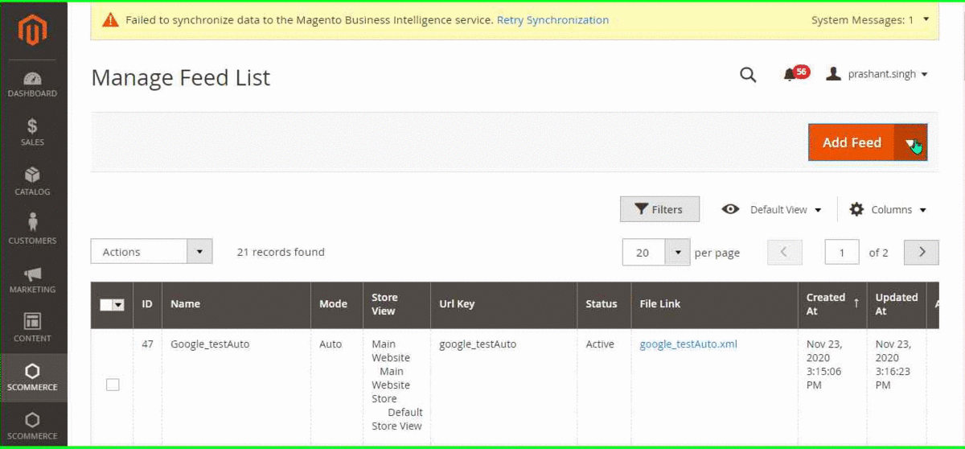The height and width of the screenshot is (449, 965).
Task: Click the Filters button
Action: click(659, 209)
